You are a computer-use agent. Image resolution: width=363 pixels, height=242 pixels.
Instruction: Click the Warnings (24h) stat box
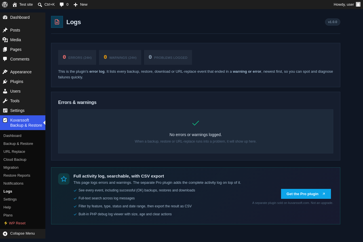tap(120, 57)
